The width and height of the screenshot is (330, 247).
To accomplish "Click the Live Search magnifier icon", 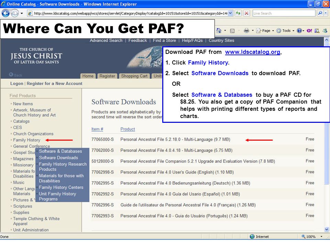I will click(320, 13).
